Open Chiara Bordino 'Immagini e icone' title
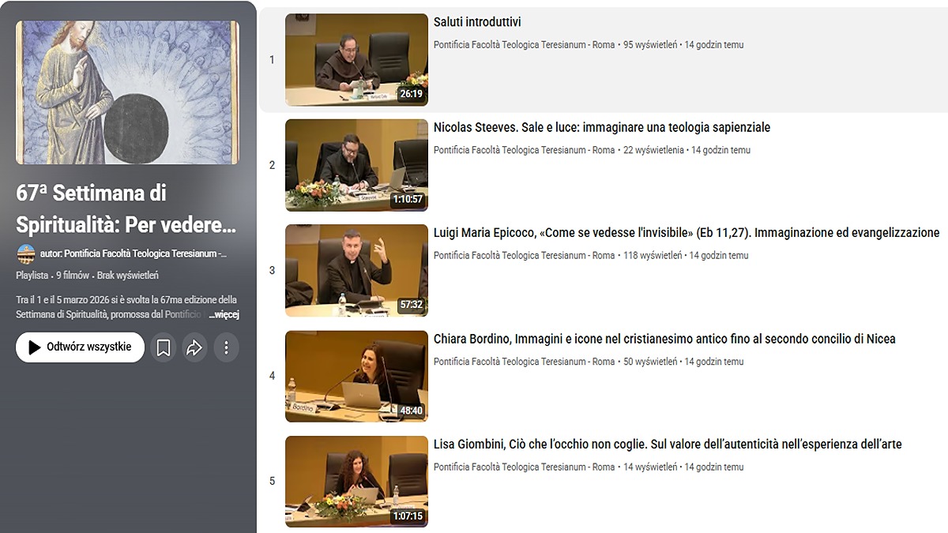948x533 pixels. coord(664,339)
